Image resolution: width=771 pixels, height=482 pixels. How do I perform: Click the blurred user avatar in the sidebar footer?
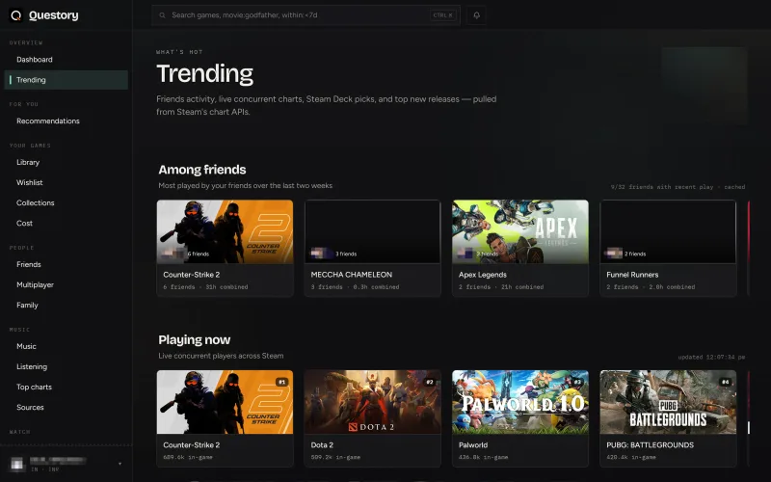17,464
